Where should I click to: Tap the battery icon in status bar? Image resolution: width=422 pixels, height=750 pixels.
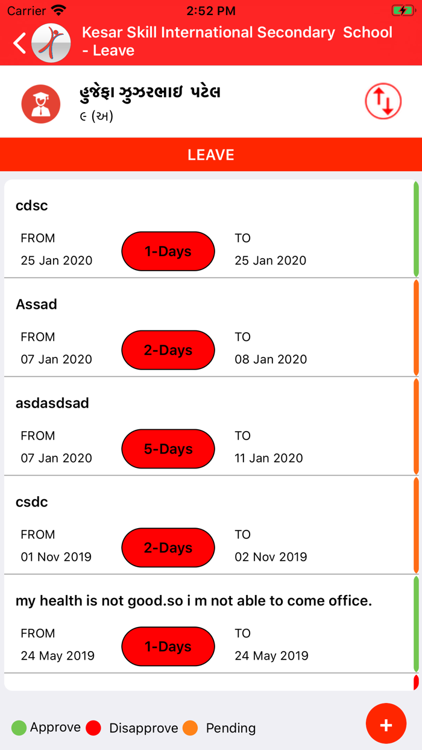tap(402, 11)
